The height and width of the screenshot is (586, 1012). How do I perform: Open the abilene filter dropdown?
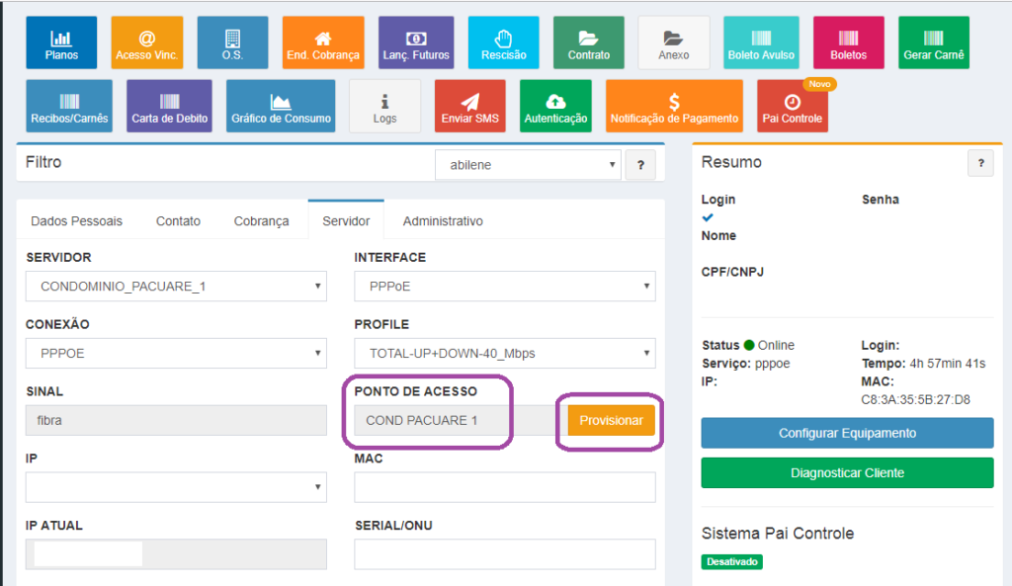tap(528, 165)
